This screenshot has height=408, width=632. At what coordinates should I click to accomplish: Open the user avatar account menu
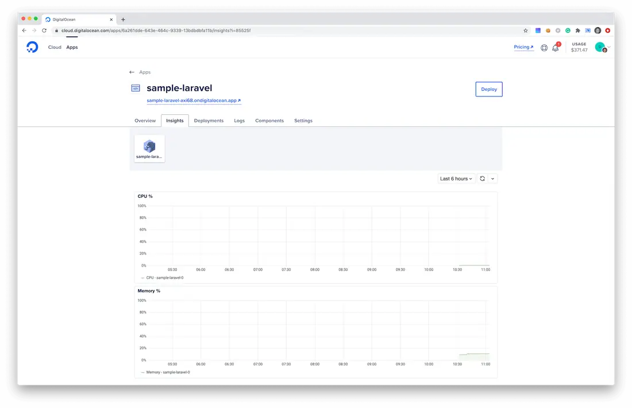pyautogui.click(x=602, y=48)
